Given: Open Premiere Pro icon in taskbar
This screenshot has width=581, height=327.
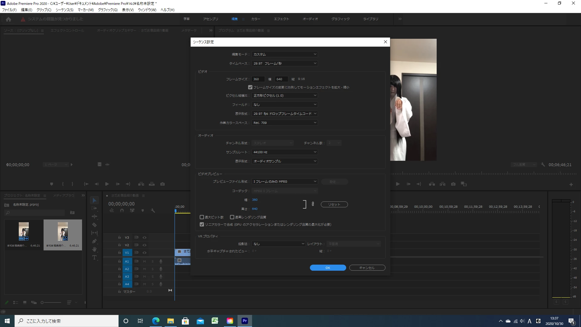Looking at the screenshot, I should 245,321.
